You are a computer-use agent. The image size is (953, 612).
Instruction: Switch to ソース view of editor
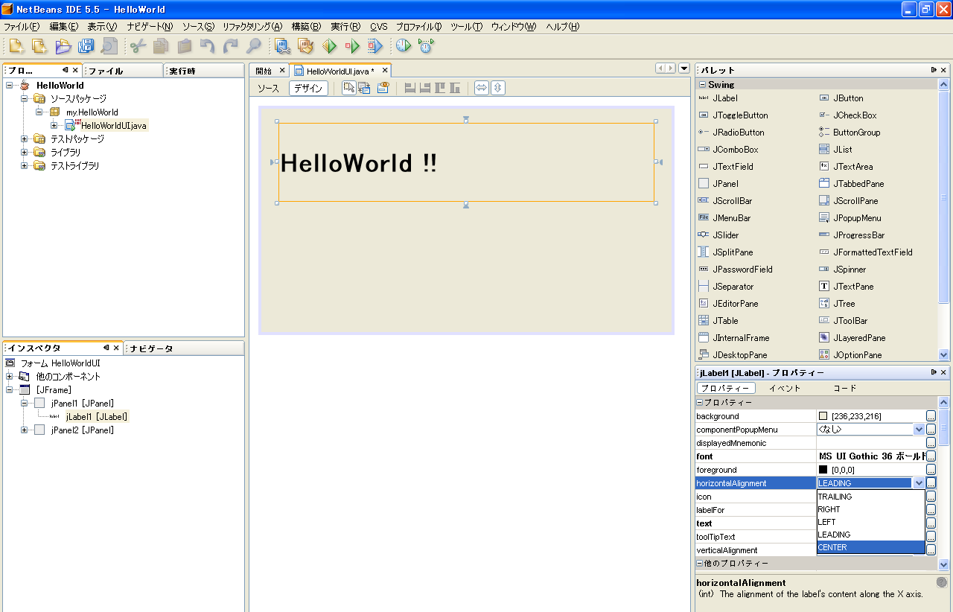tap(268, 88)
